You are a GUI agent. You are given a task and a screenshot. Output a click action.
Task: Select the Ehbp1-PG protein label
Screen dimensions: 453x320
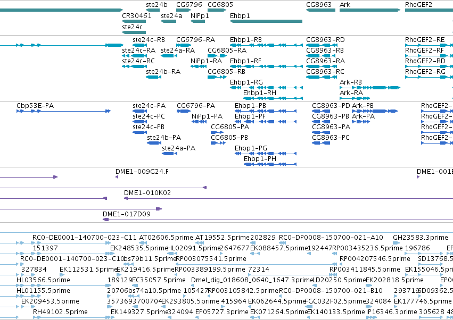pyautogui.click(x=251, y=149)
